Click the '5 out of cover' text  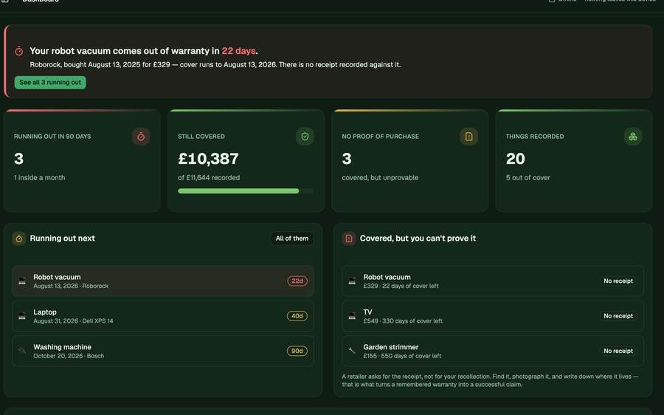coord(528,178)
